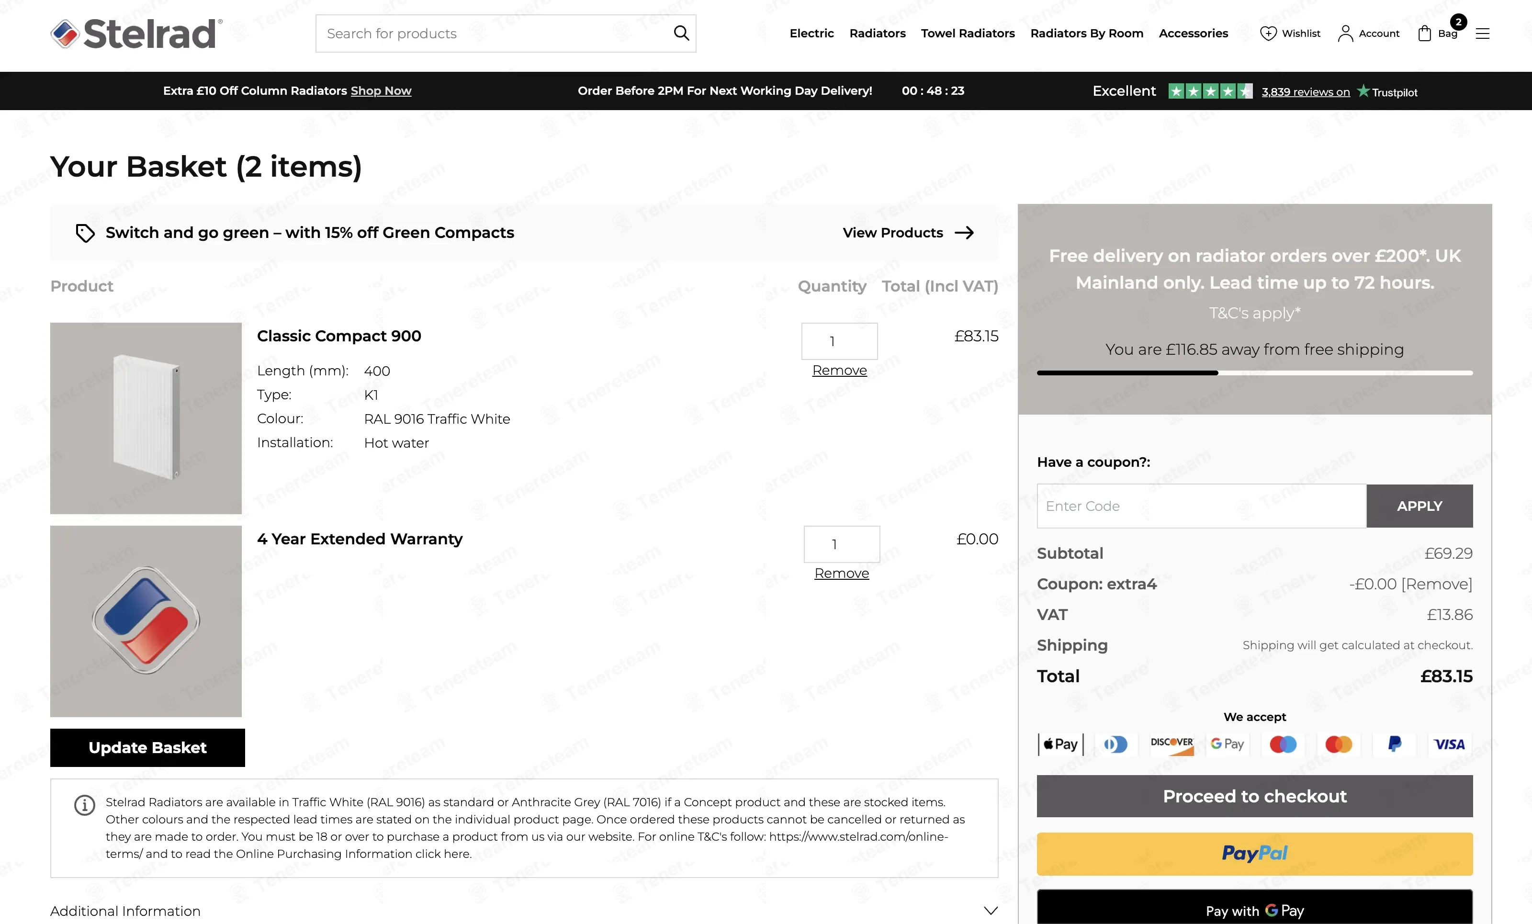
Task: Open the Towel Radiators menu item
Action: click(968, 34)
